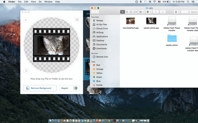Click the US flag input source icon
This screenshot has width=198, height=123.
click(x=159, y=2)
